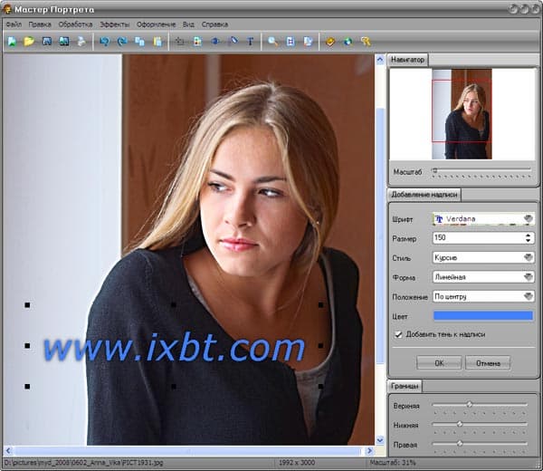Select the crop tool icon
543x471 pixels.
(180, 42)
